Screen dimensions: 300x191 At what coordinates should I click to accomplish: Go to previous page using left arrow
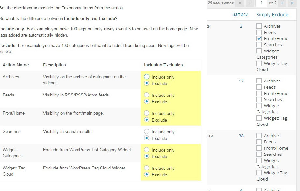(250, 3)
